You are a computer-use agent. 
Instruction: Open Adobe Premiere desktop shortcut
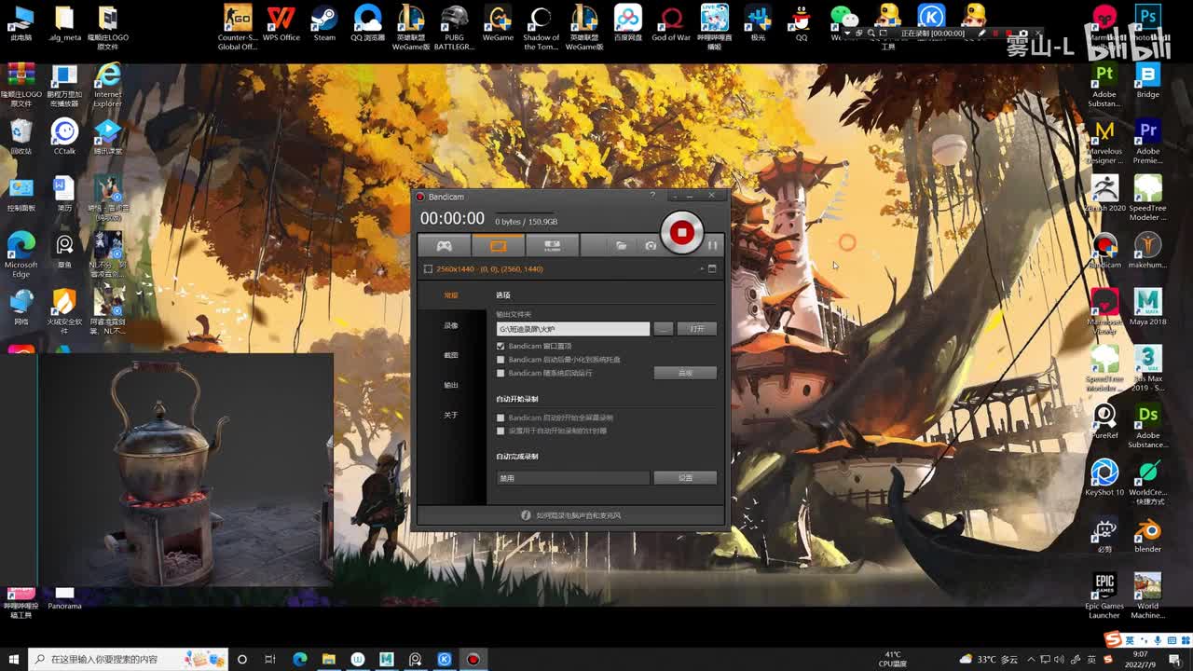(x=1148, y=142)
